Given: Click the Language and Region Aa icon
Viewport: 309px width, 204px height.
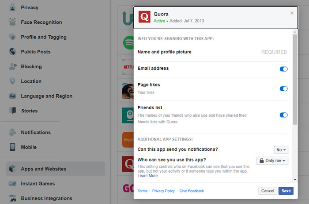Looking at the screenshot, I should point(12,96).
